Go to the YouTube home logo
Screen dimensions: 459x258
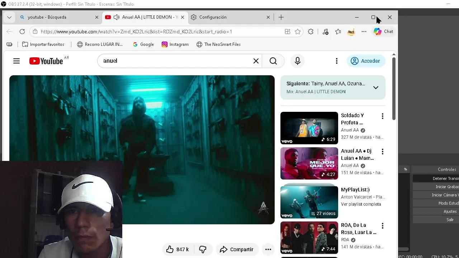47,61
